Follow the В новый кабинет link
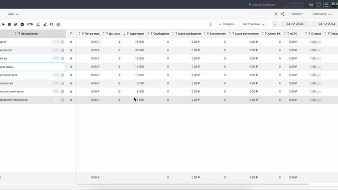This screenshot has height=190, width=338. pyautogui.click(x=262, y=5)
